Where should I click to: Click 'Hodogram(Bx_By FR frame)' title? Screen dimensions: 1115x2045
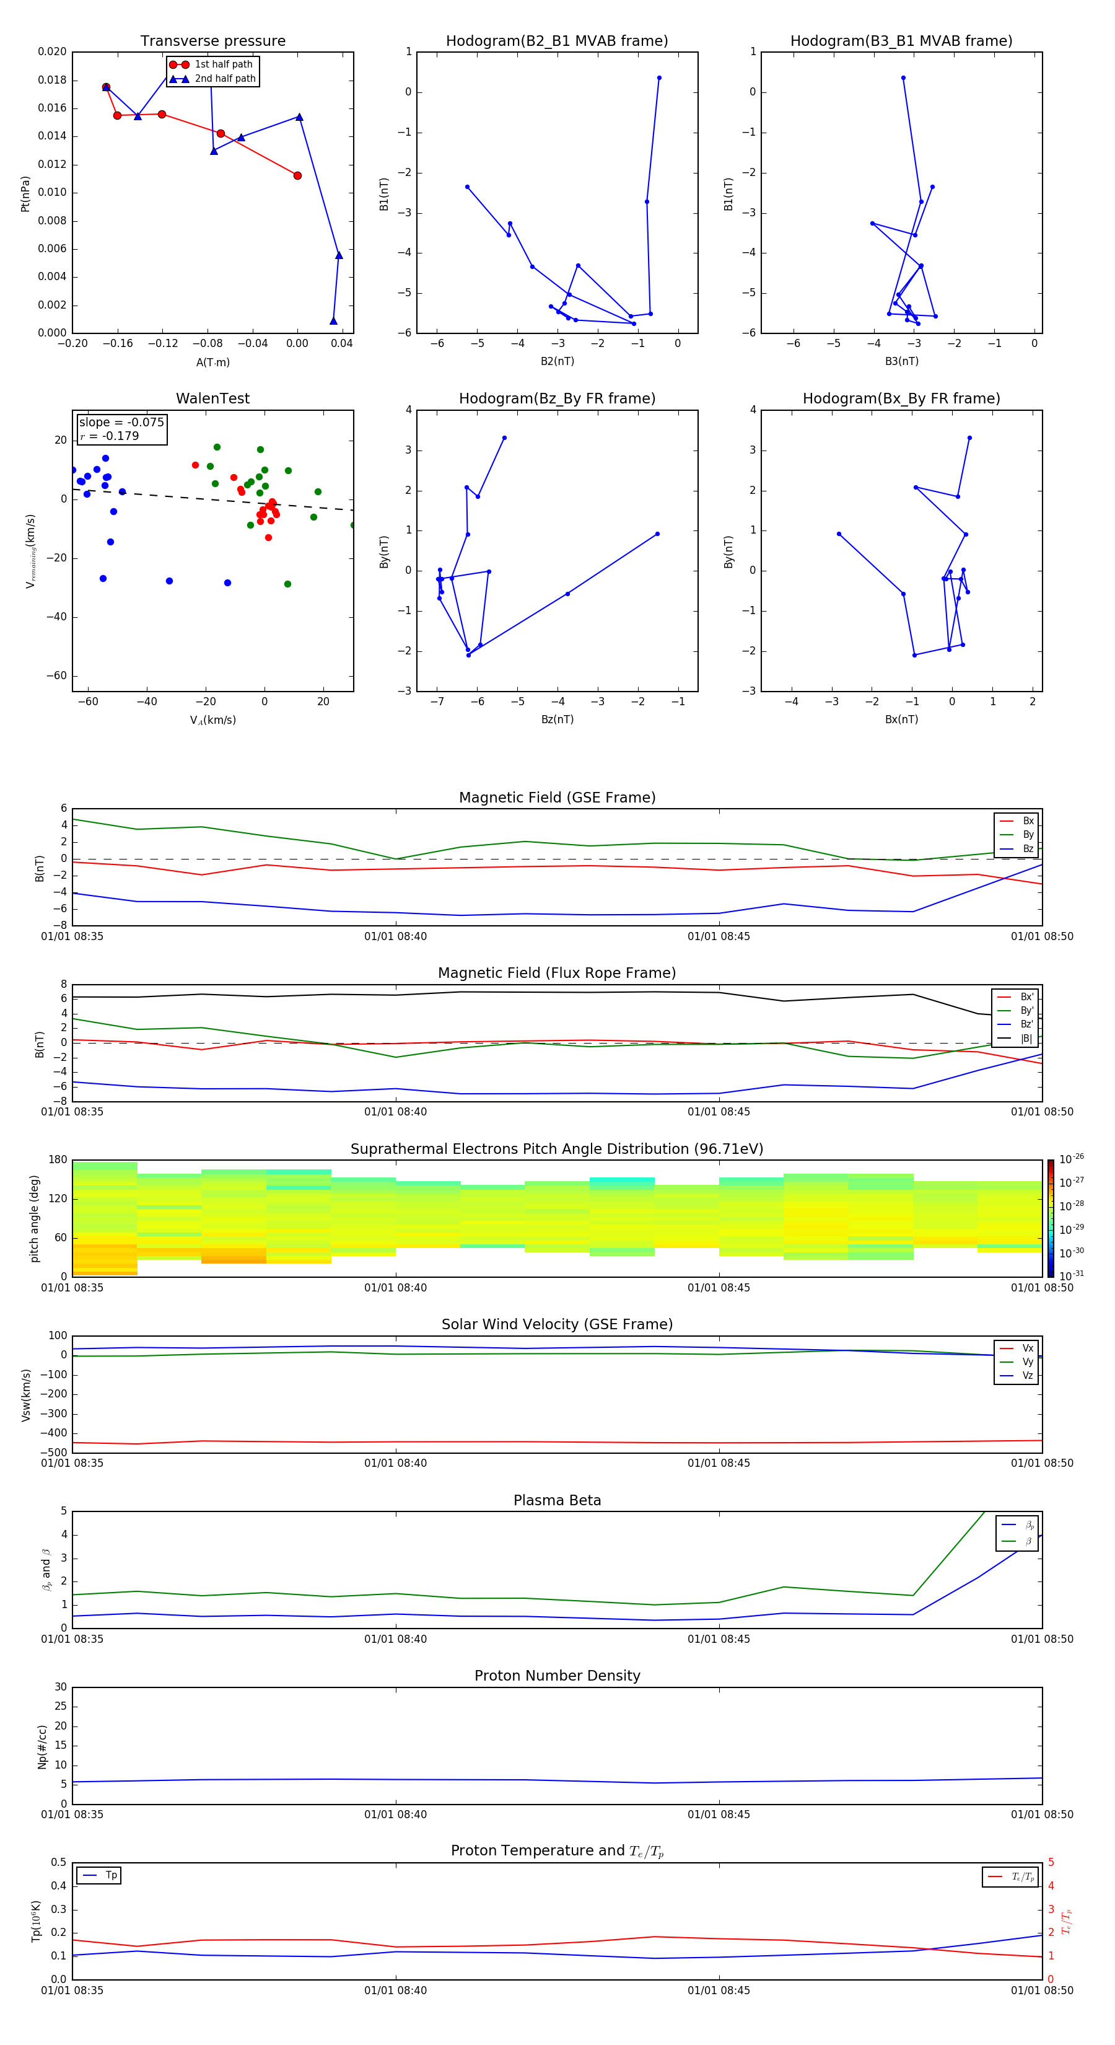(x=901, y=398)
